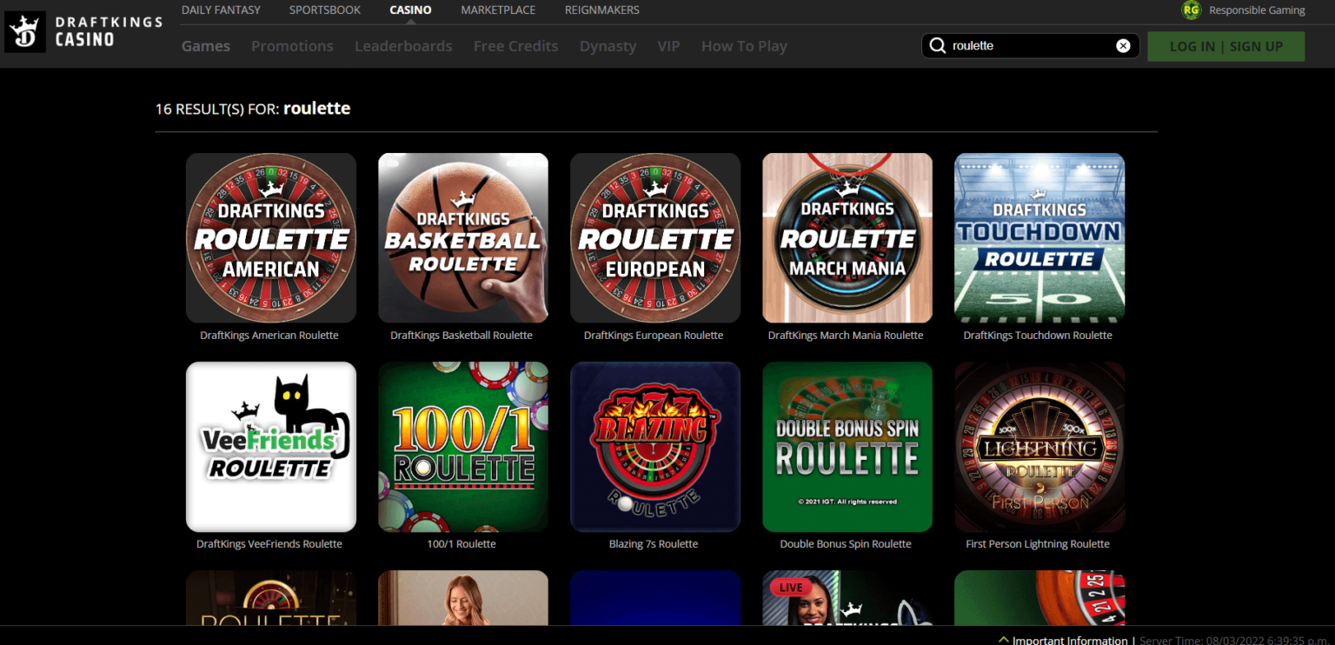Open DraftKings European Roulette game tile

[655, 238]
